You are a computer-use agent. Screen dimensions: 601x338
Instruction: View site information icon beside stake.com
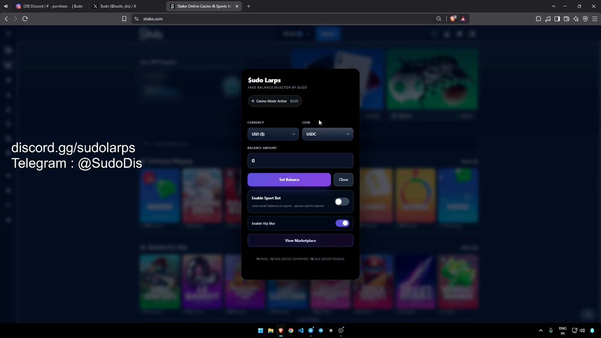136,19
